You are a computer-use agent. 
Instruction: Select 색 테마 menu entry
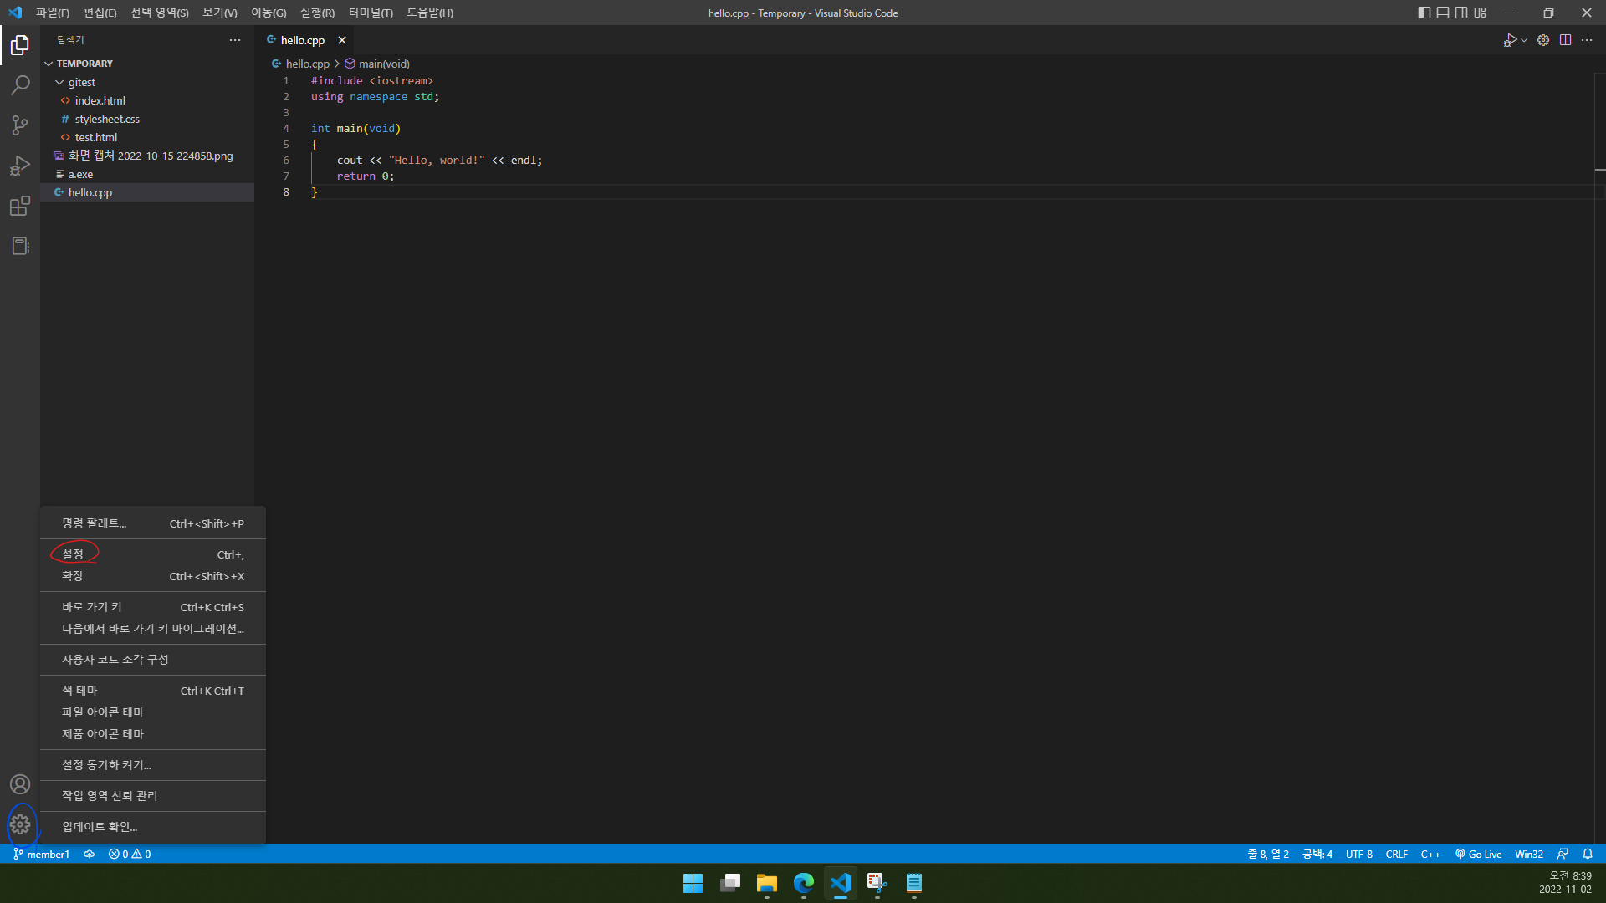[x=153, y=691]
